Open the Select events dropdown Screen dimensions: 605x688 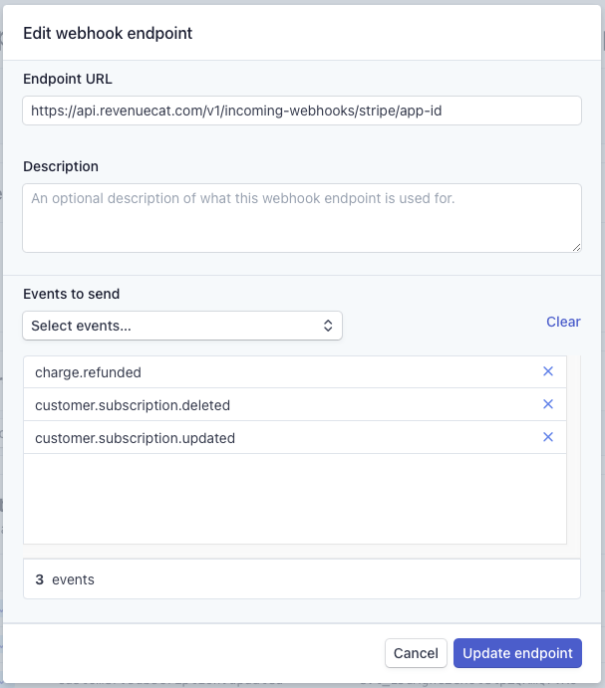click(182, 326)
